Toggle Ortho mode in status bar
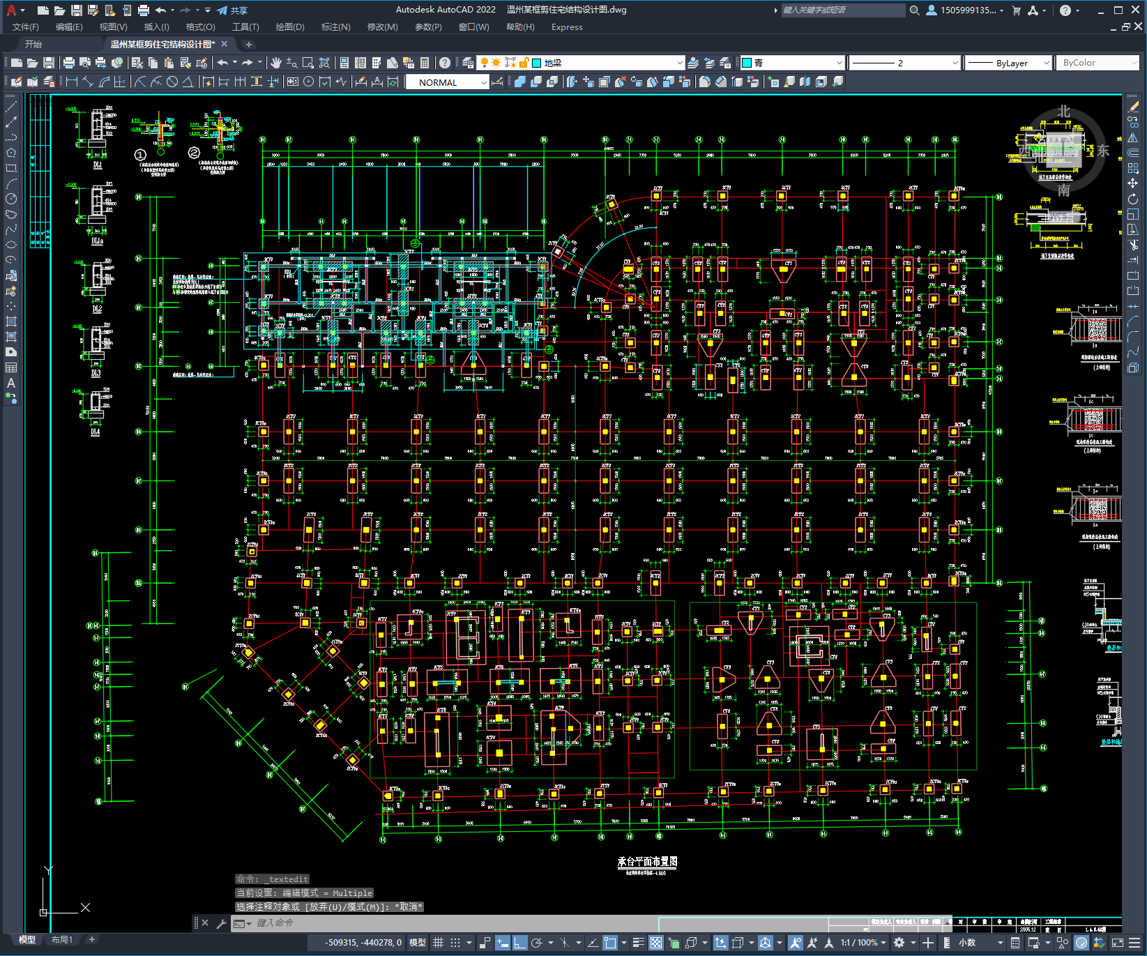Viewport: 1147px width, 956px height. click(520, 943)
